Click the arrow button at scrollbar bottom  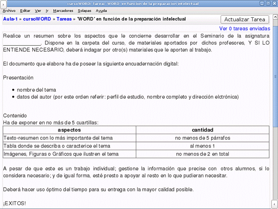(274, 204)
